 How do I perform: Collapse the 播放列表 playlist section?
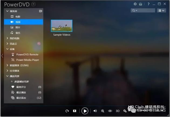pyautogui.click(x=7, y=76)
